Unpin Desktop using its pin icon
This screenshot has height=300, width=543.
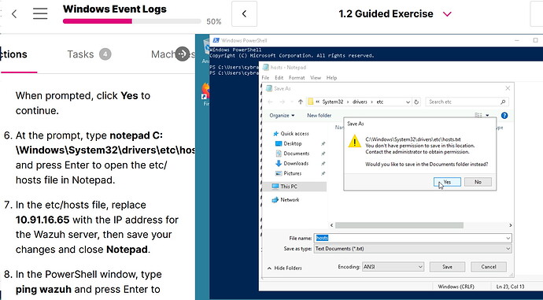(323, 143)
